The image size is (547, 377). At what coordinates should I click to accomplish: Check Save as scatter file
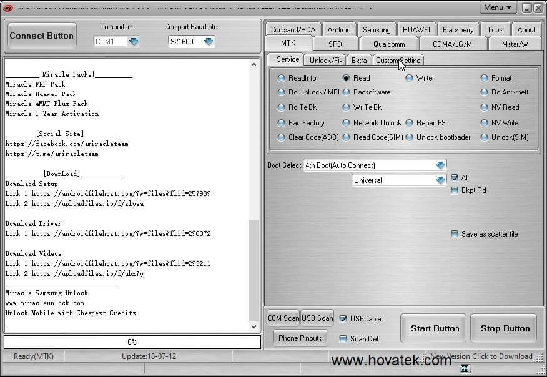click(455, 234)
